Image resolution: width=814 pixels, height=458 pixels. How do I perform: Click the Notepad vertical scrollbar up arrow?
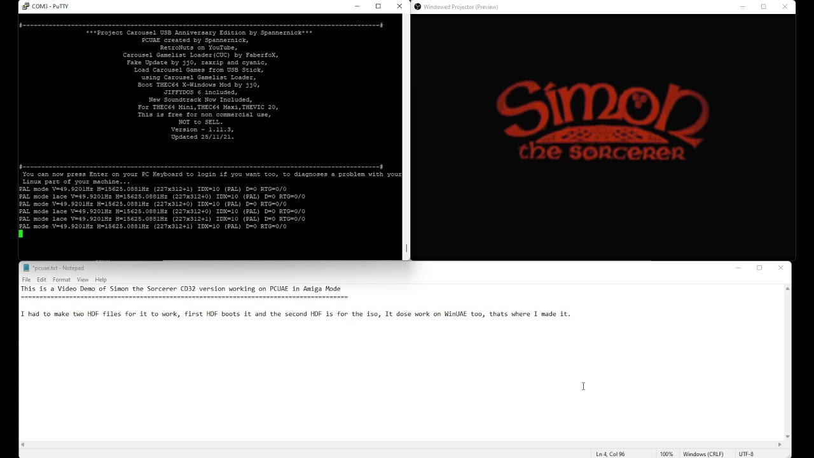[787, 289]
